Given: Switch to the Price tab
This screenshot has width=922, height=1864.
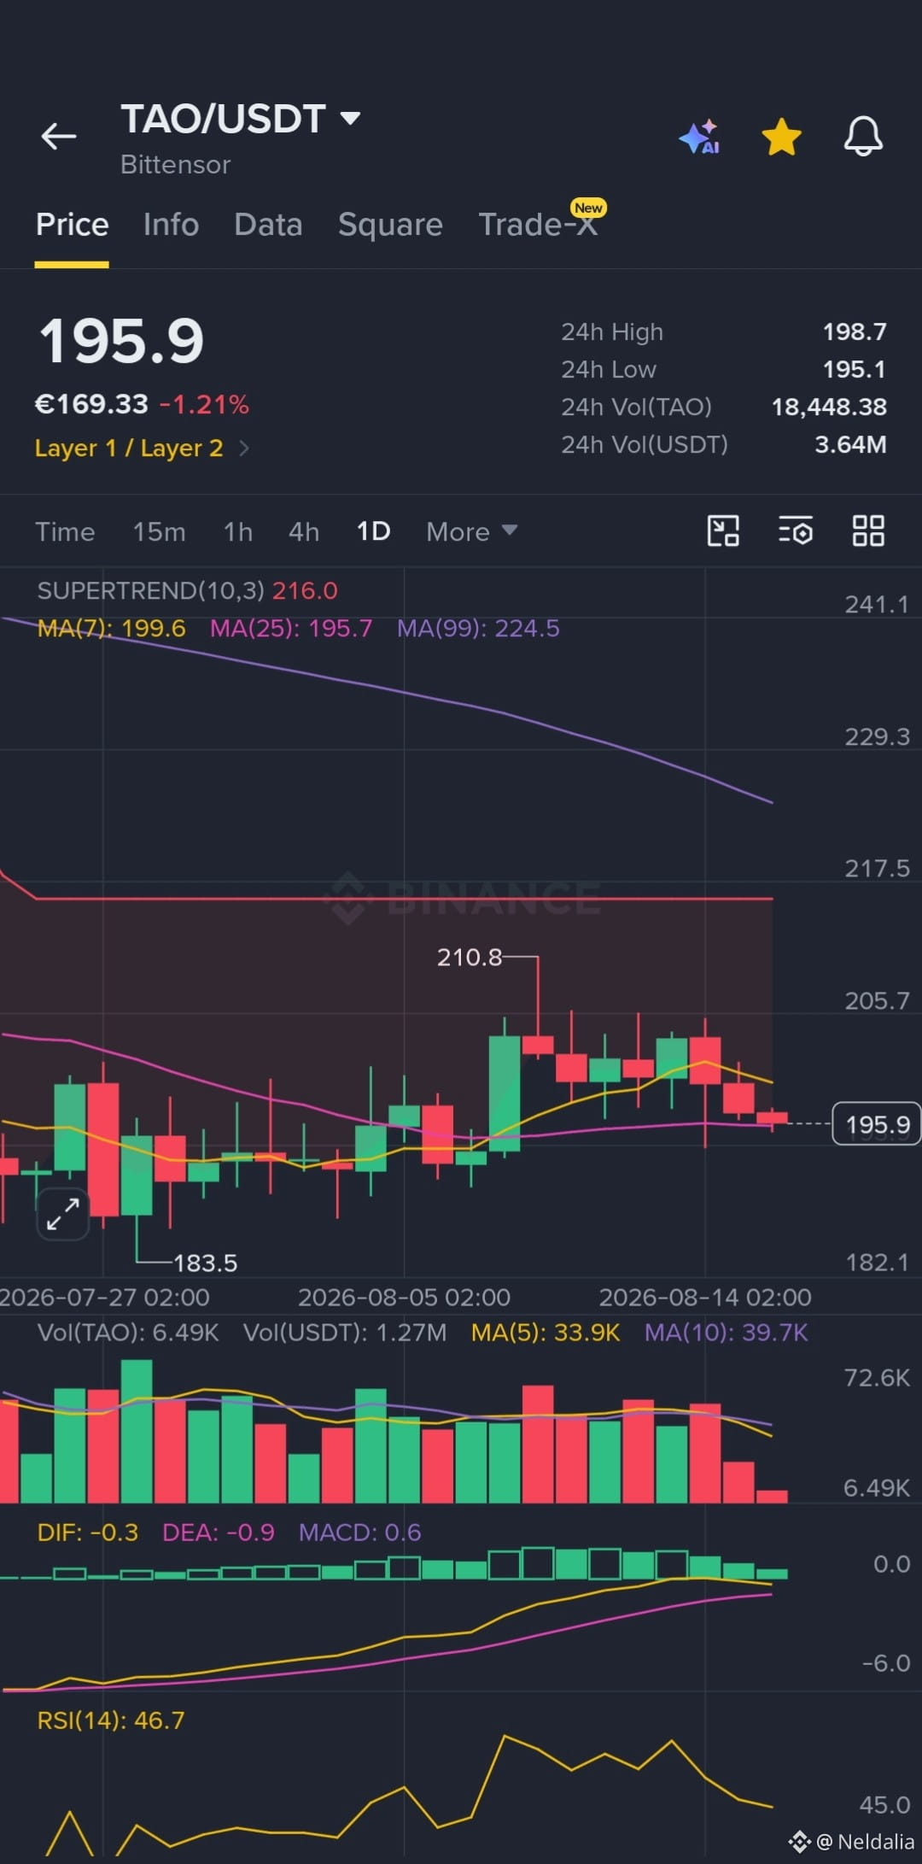Looking at the screenshot, I should pyautogui.click(x=72, y=225).
